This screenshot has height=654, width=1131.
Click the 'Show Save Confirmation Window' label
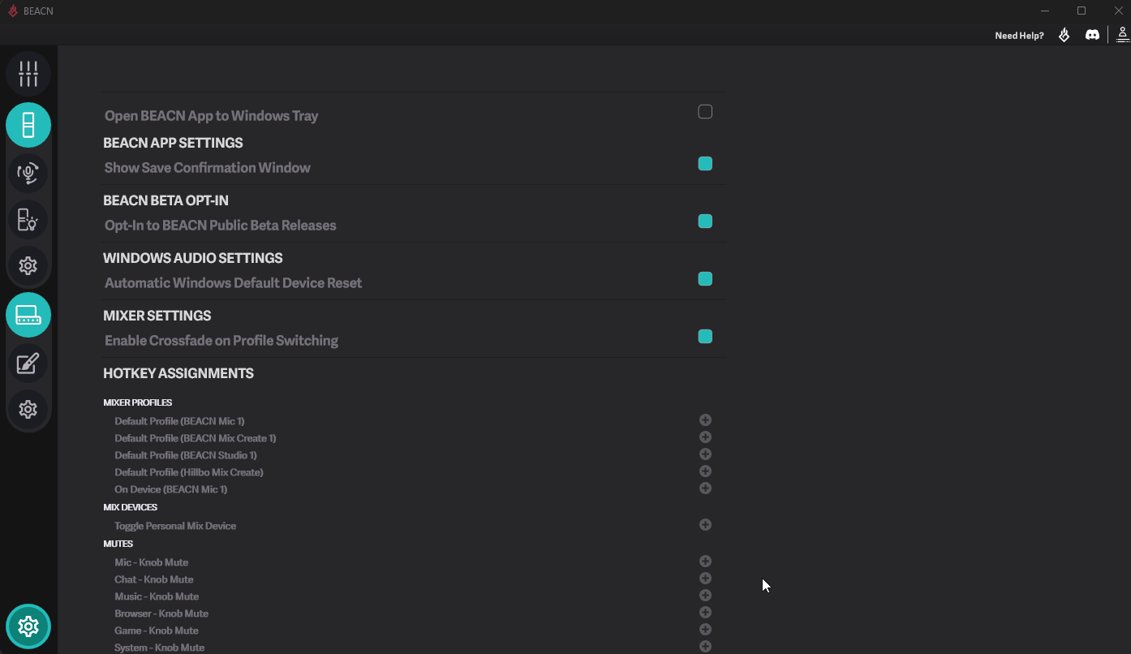pyautogui.click(x=208, y=168)
